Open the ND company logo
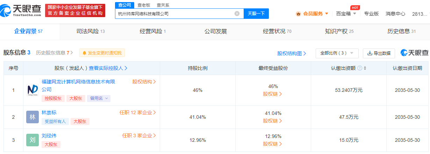Image resolution: width=430 pixels, height=154 pixels. click(33, 90)
